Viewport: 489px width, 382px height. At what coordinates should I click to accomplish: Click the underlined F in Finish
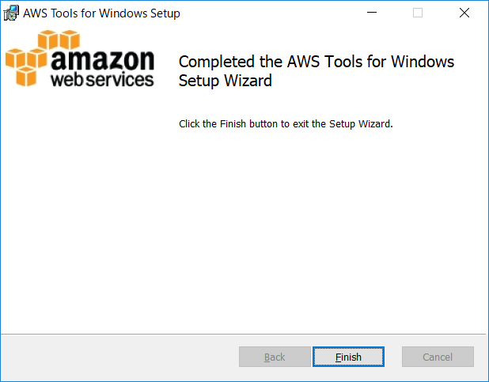coord(338,357)
